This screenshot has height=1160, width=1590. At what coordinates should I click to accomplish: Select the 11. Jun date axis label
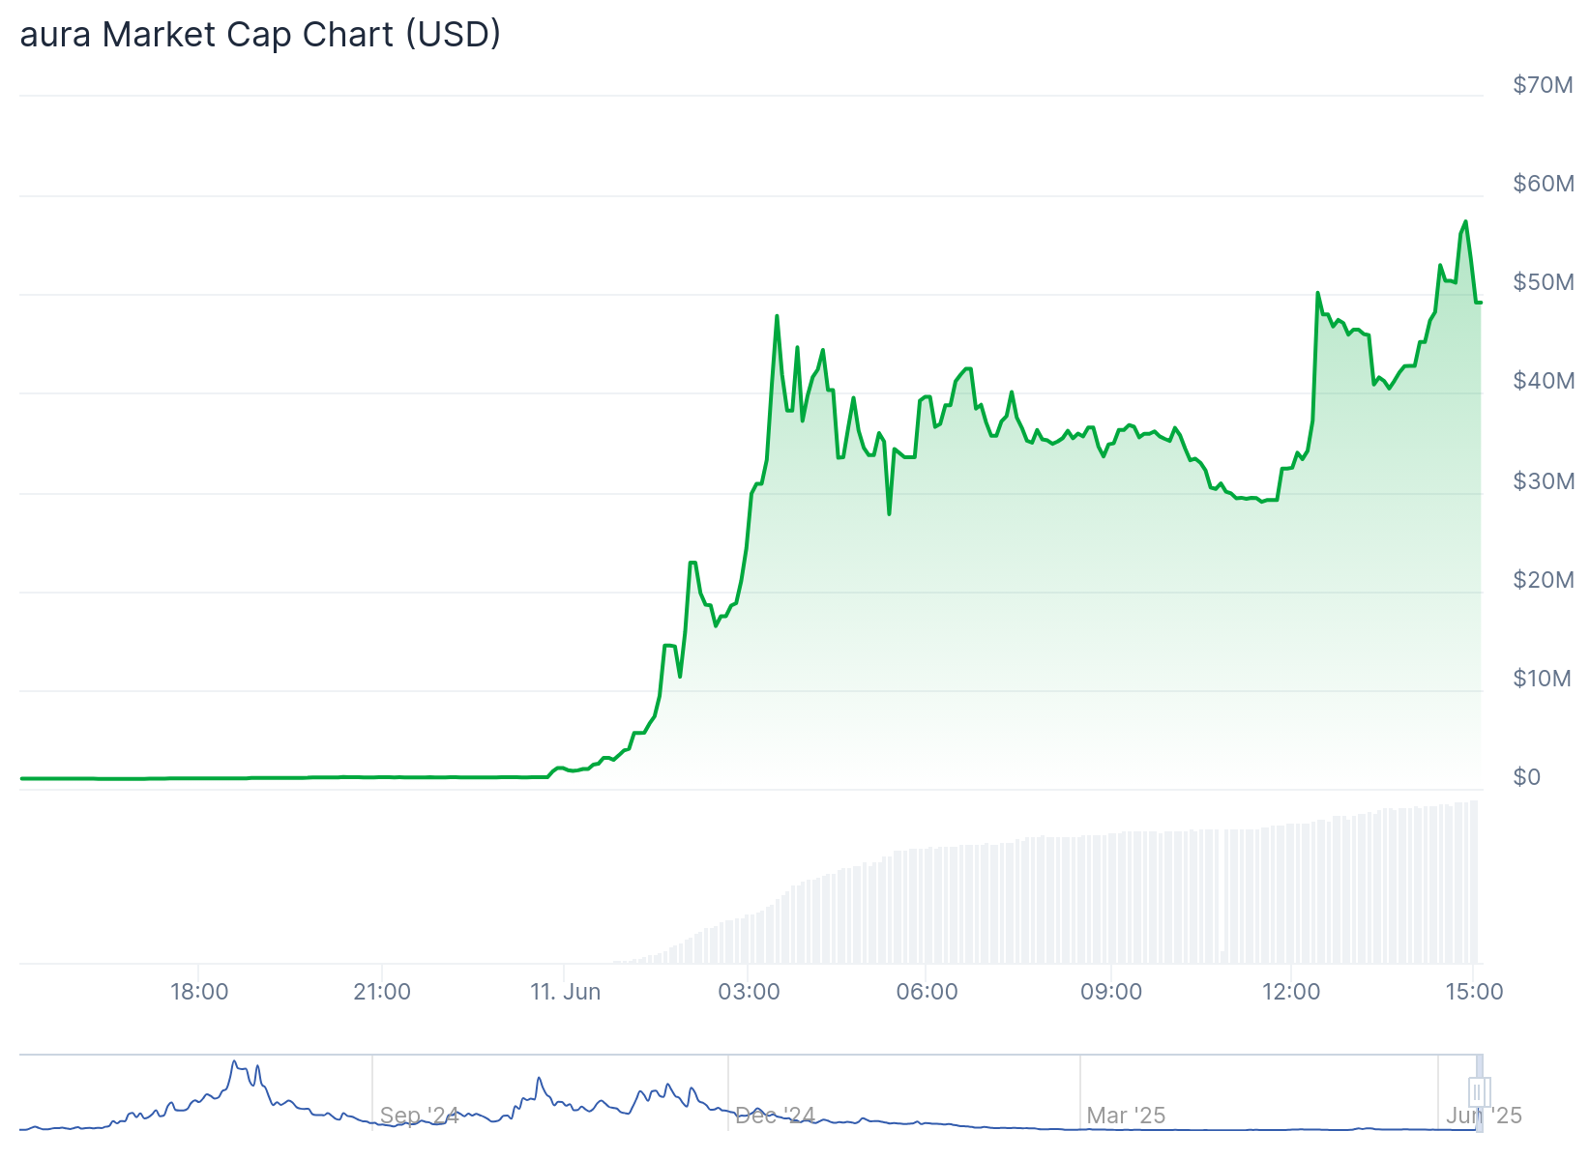pos(566,992)
